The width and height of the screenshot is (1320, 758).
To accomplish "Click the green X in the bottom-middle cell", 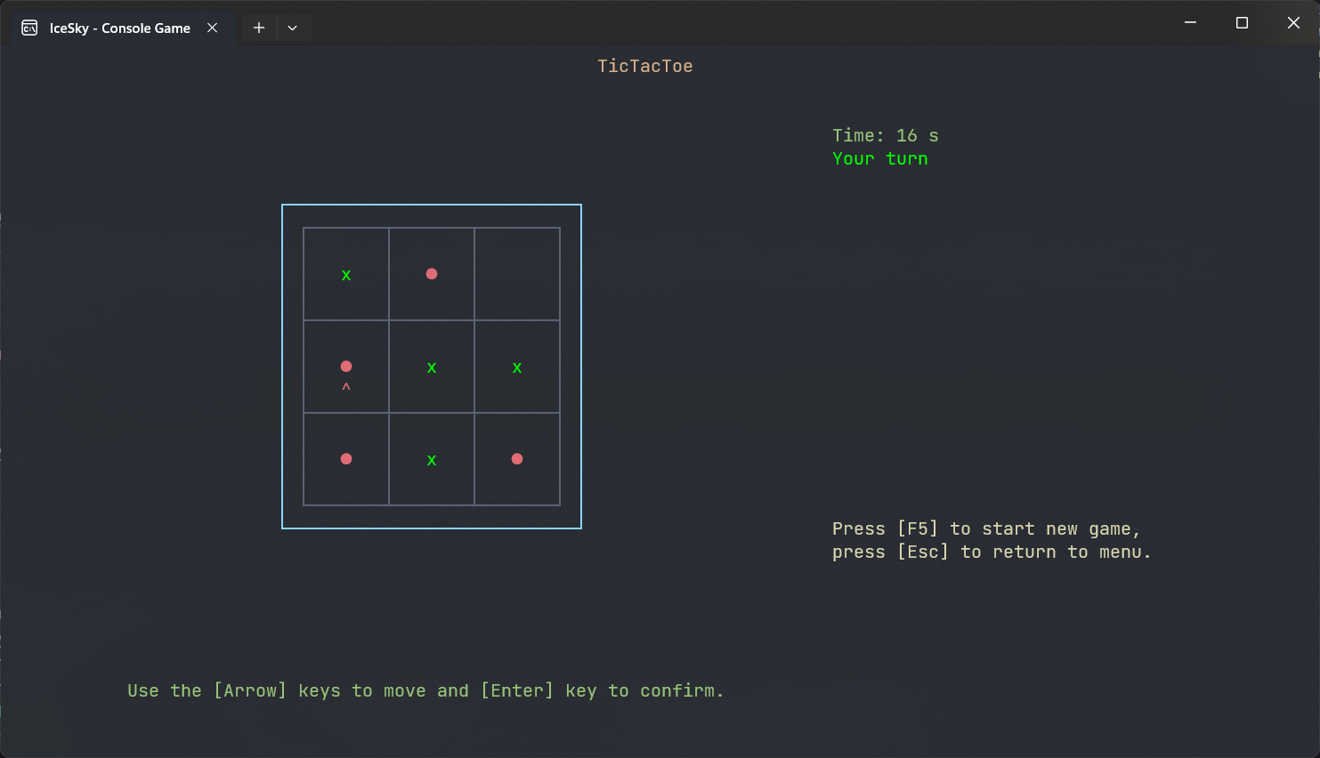I will coord(432,461).
